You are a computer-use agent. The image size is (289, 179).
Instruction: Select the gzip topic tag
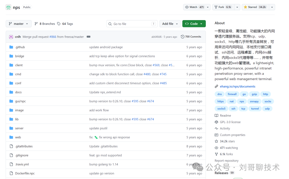coord(254,94)
